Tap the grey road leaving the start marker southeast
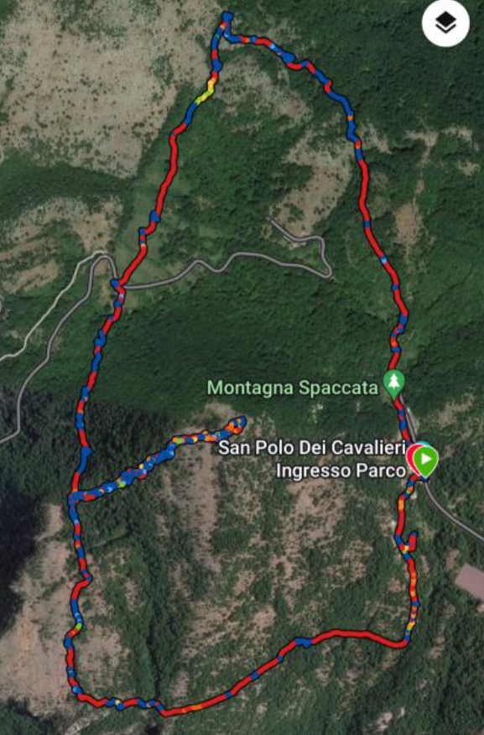Image resolution: width=484 pixels, height=735 pixels. (x=454, y=510)
